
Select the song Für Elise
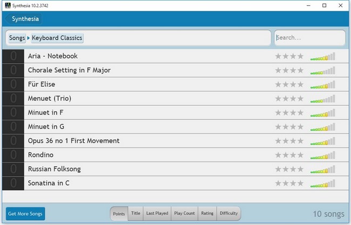175,84
